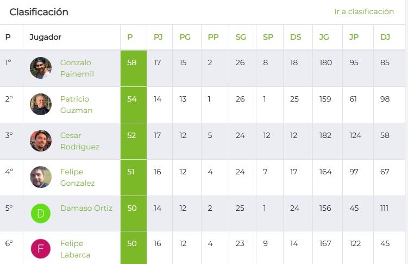This screenshot has width=408, height=264.
Task: Click the green D avatar icon
Action: click(41, 213)
